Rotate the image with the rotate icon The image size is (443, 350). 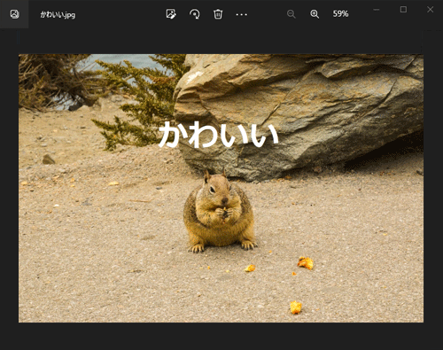[x=195, y=14]
